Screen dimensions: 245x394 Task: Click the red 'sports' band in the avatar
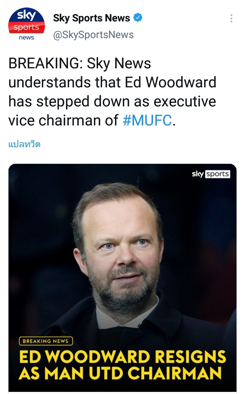[27, 28]
